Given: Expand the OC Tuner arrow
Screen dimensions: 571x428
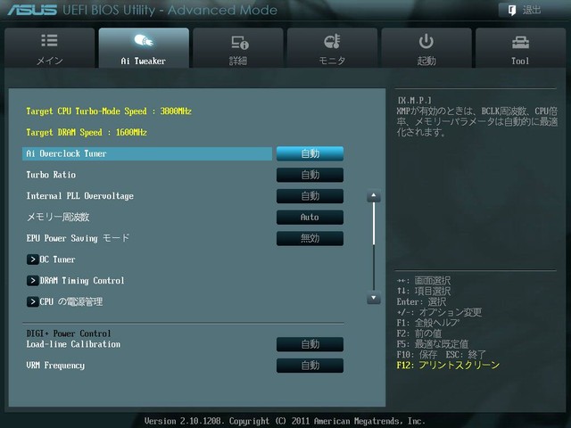Looking at the screenshot, I should tap(32, 259).
